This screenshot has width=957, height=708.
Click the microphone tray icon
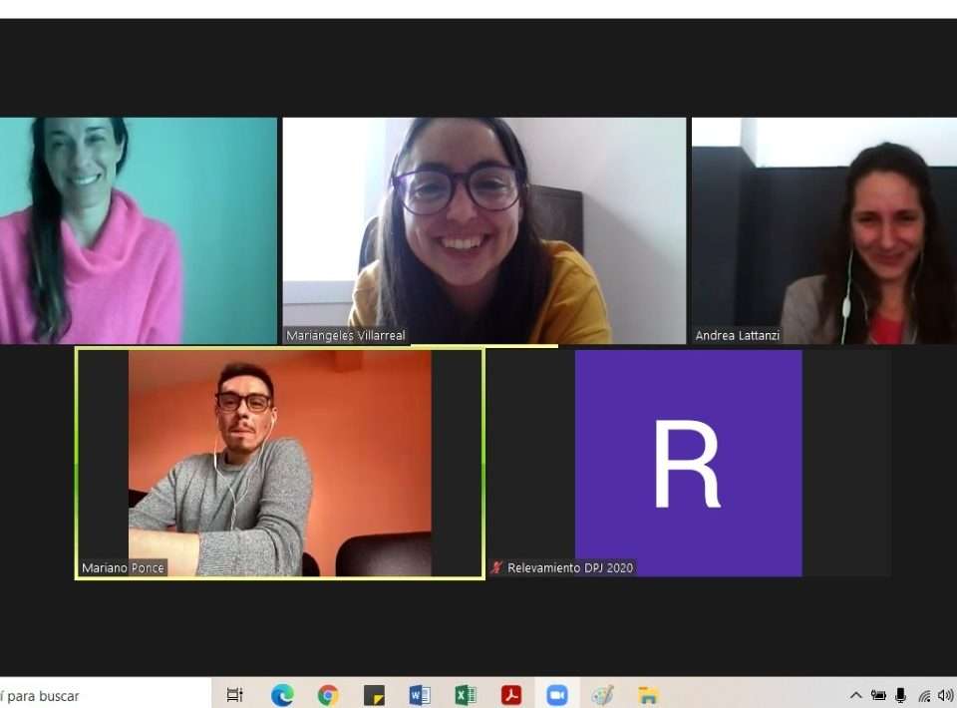[900, 695]
